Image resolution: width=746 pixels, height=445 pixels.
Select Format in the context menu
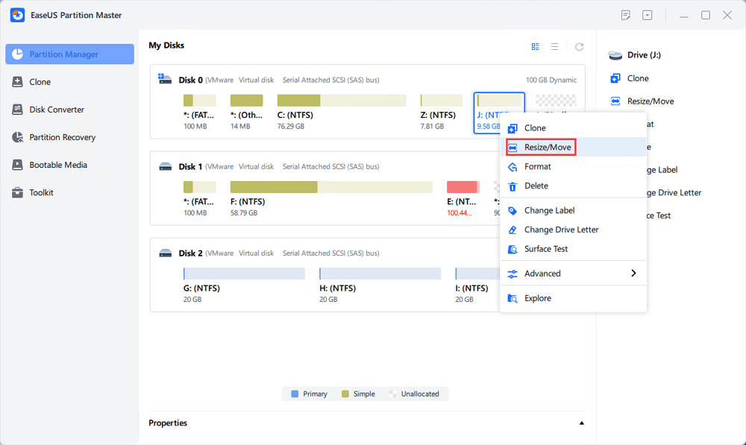coord(537,167)
